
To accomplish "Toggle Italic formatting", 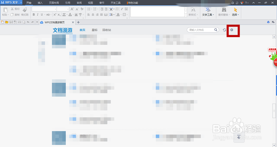I will click(x=38, y=14).
